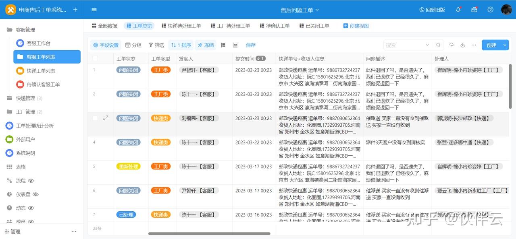The width and height of the screenshot is (516, 239).
Task: Click 张盟-迷多娜中通【快递】 handler cell
Action: pos(463,142)
